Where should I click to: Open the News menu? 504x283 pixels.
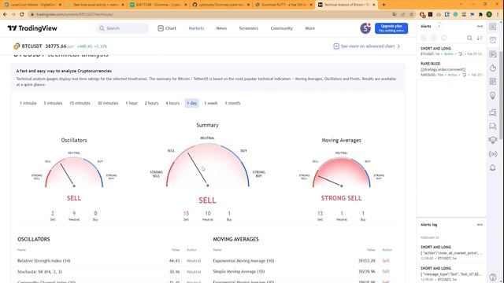(x=221, y=28)
